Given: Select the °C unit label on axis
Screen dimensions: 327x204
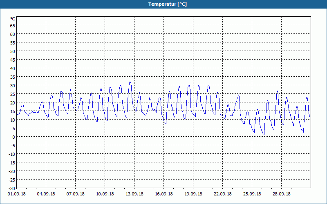Looking at the screenshot, I should (13, 19).
